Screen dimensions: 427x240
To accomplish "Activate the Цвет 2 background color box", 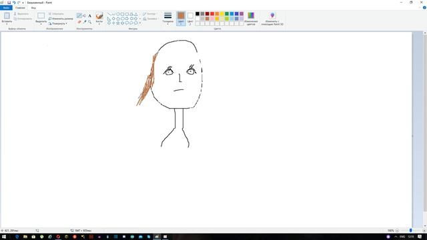I will coord(190,19).
